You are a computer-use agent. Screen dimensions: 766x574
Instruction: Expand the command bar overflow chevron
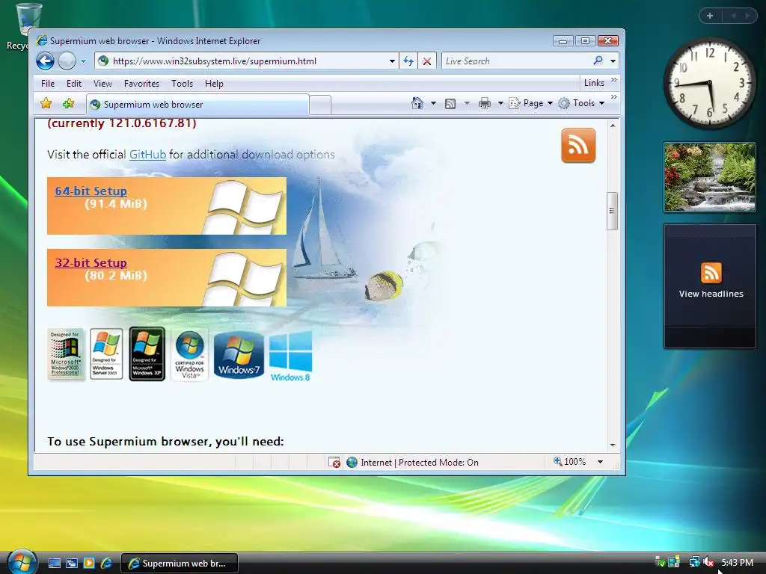click(613, 97)
